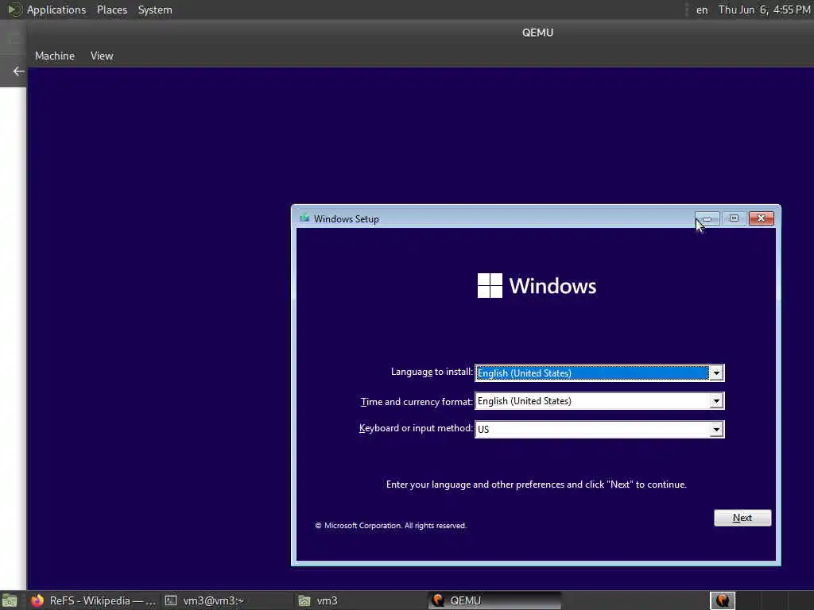The image size is (814, 610).
Task: Click the terminal icon in taskbar
Action: 171,600
